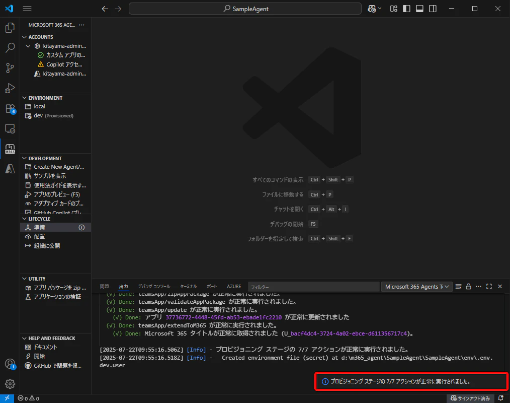Select the local environment

coord(56,106)
